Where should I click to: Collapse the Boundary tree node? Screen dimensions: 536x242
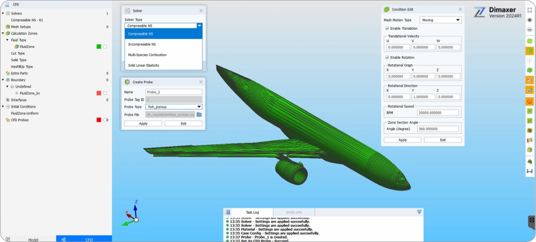(3, 80)
